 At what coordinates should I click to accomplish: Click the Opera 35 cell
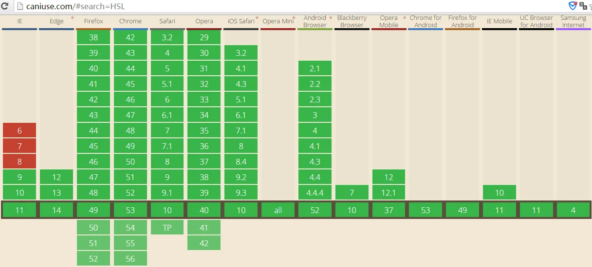tap(204, 130)
